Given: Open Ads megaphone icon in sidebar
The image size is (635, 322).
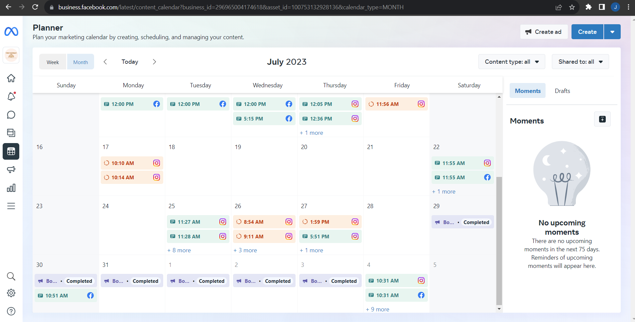Looking at the screenshot, I should pos(11,170).
